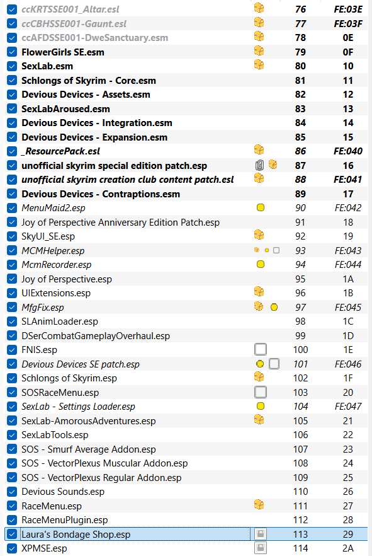Click the lock icon on Laura's Bondage Shop.esp
The width and height of the screenshot is (372, 556).
261,534
